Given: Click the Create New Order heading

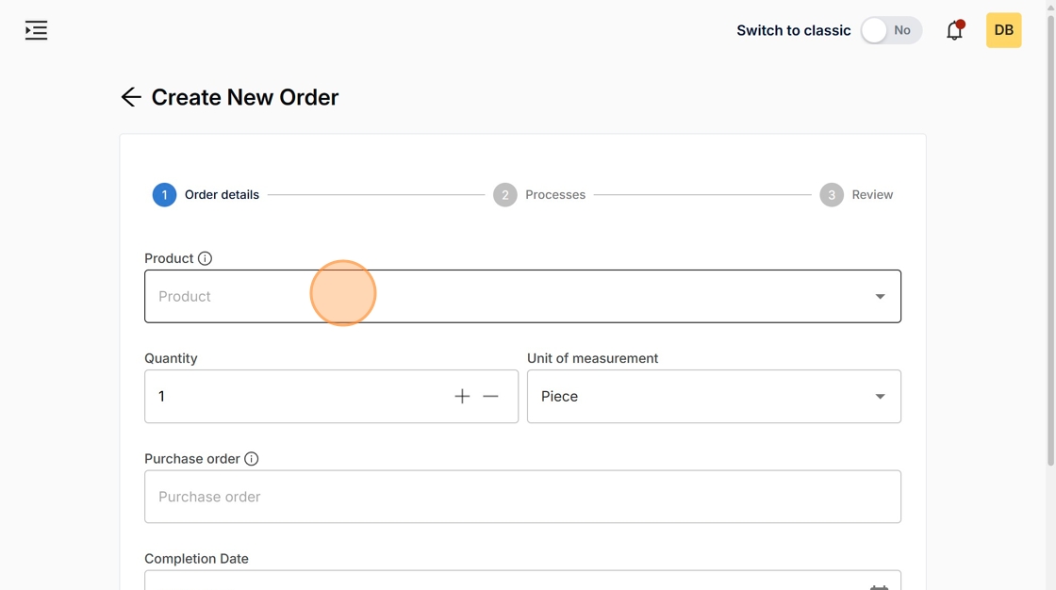Looking at the screenshot, I should tap(245, 97).
